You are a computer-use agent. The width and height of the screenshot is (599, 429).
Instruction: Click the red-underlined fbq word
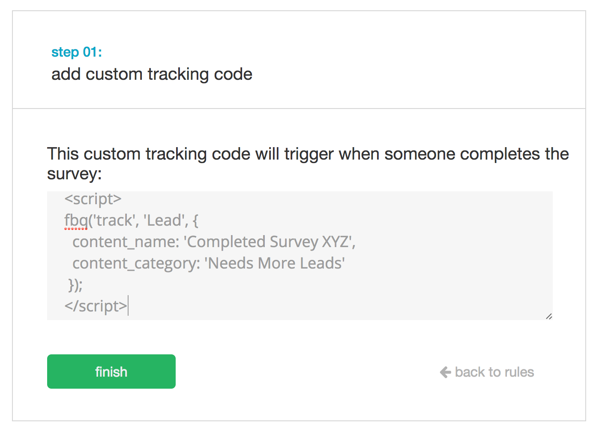click(76, 221)
